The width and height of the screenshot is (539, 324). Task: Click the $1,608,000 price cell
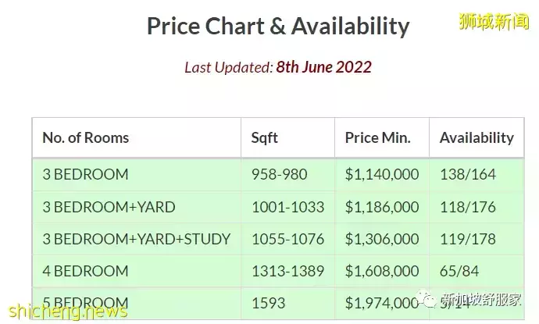[382, 271]
